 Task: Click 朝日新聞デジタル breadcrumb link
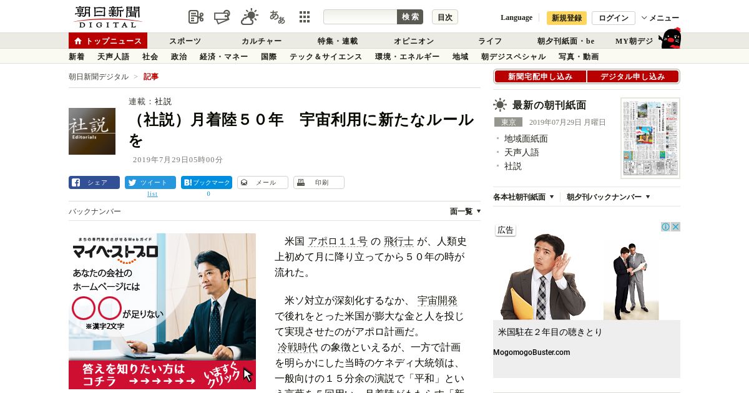click(99, 77)
